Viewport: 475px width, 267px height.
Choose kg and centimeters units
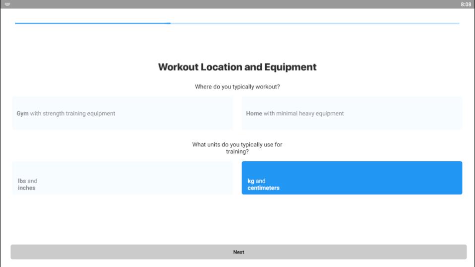[x=352, y=178]
